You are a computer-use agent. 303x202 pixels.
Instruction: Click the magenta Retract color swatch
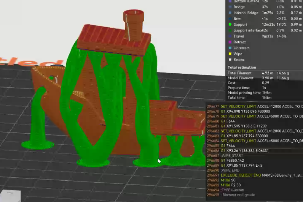[230, 42]
